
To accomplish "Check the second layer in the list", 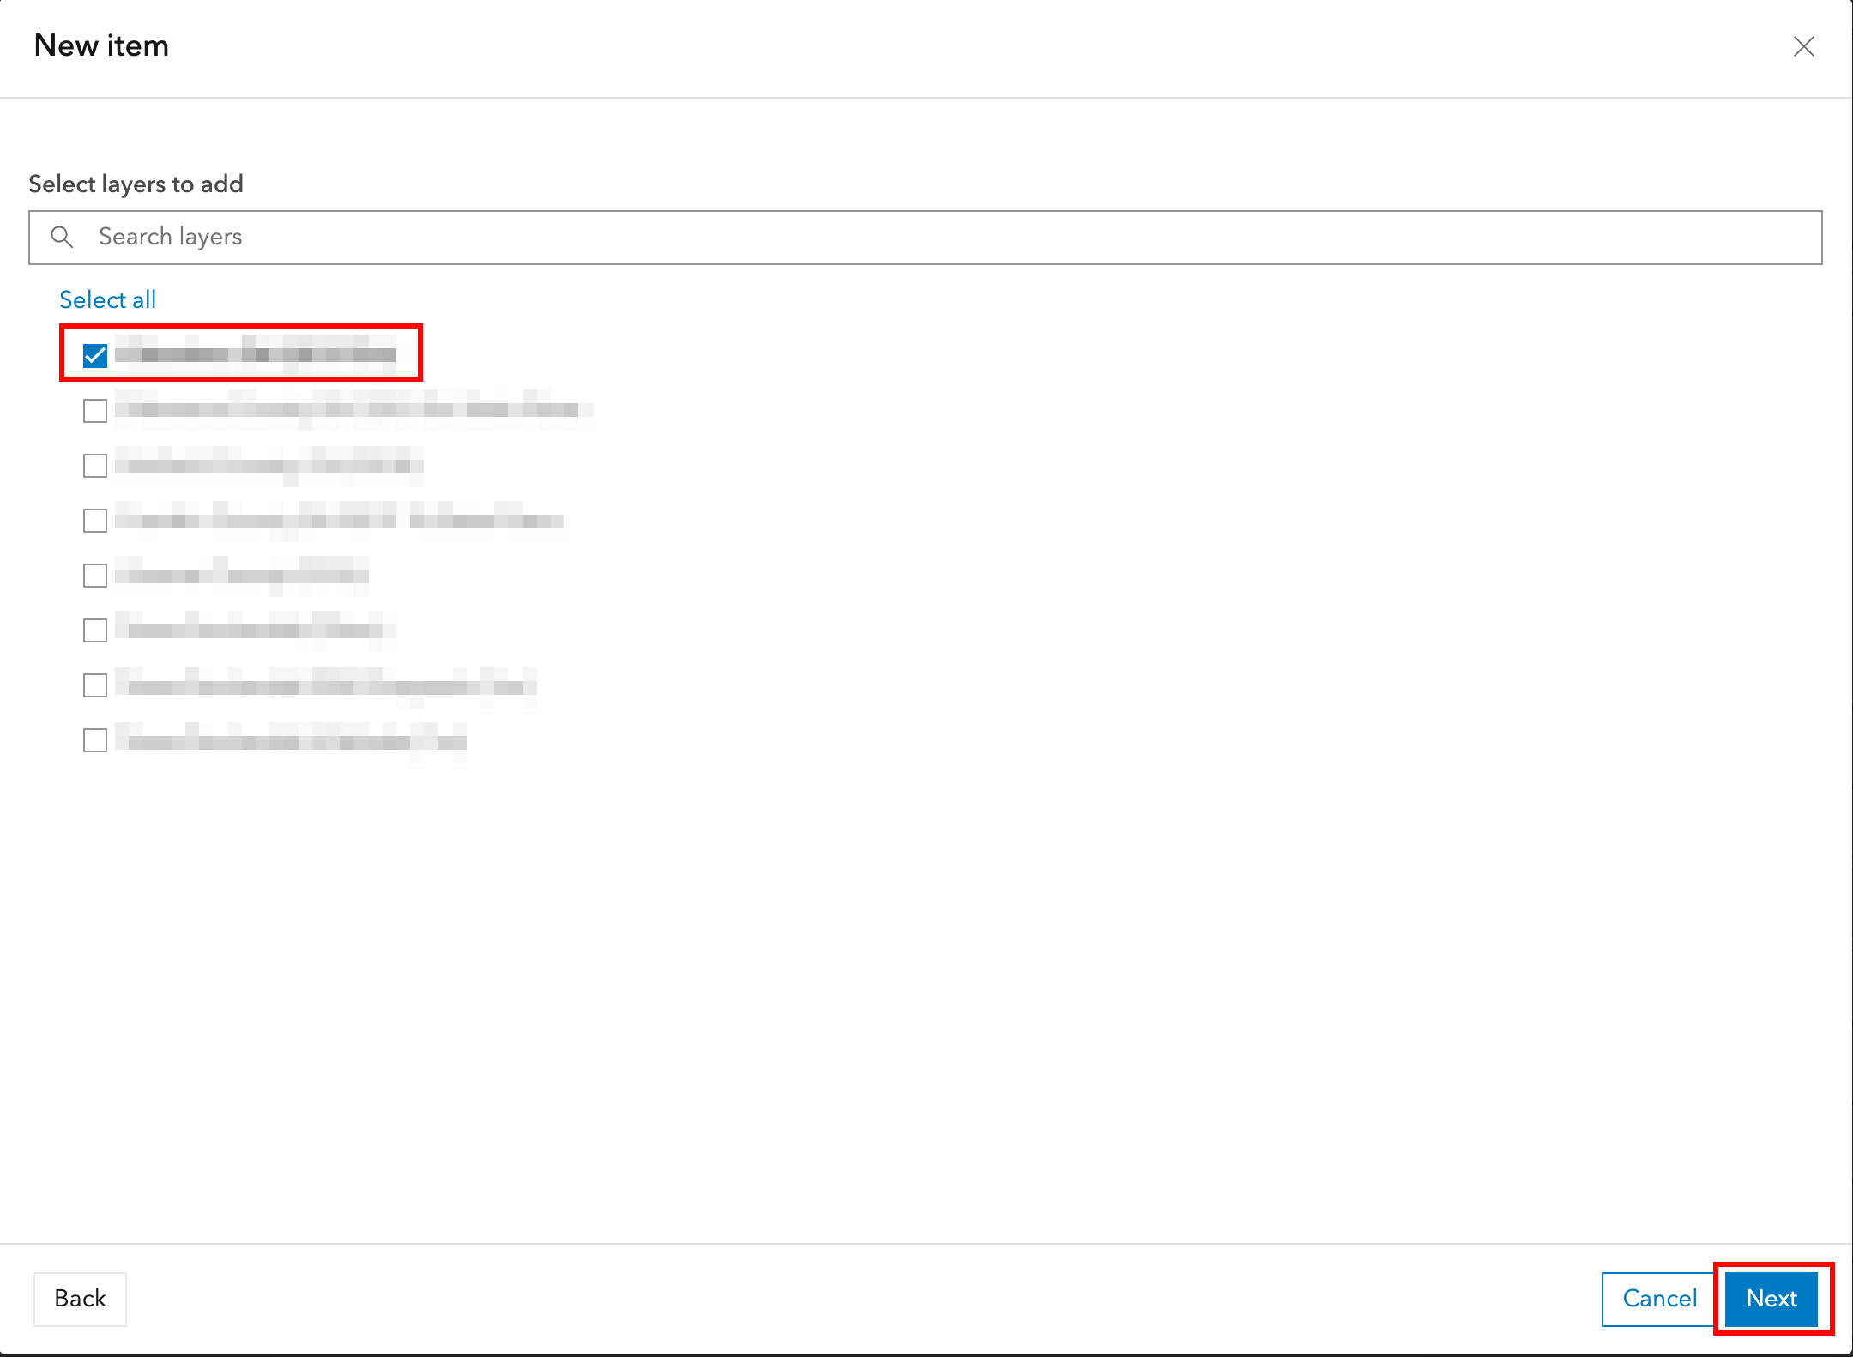I will [94, 410].
